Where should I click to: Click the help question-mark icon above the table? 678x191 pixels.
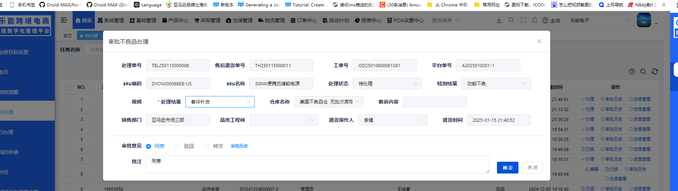pos(632,71)
